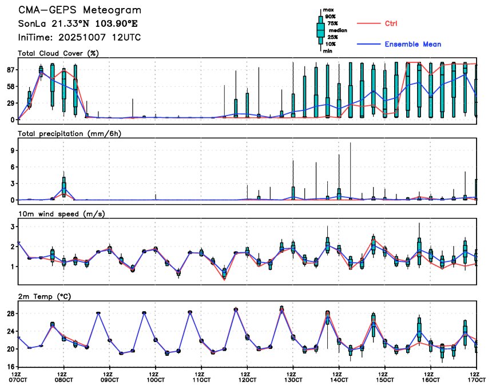Image resolution: width=492 pixels, height=389 pixels.
Task: Click the CMA-GEPS Meteogram title
Action: click(80, 10)
